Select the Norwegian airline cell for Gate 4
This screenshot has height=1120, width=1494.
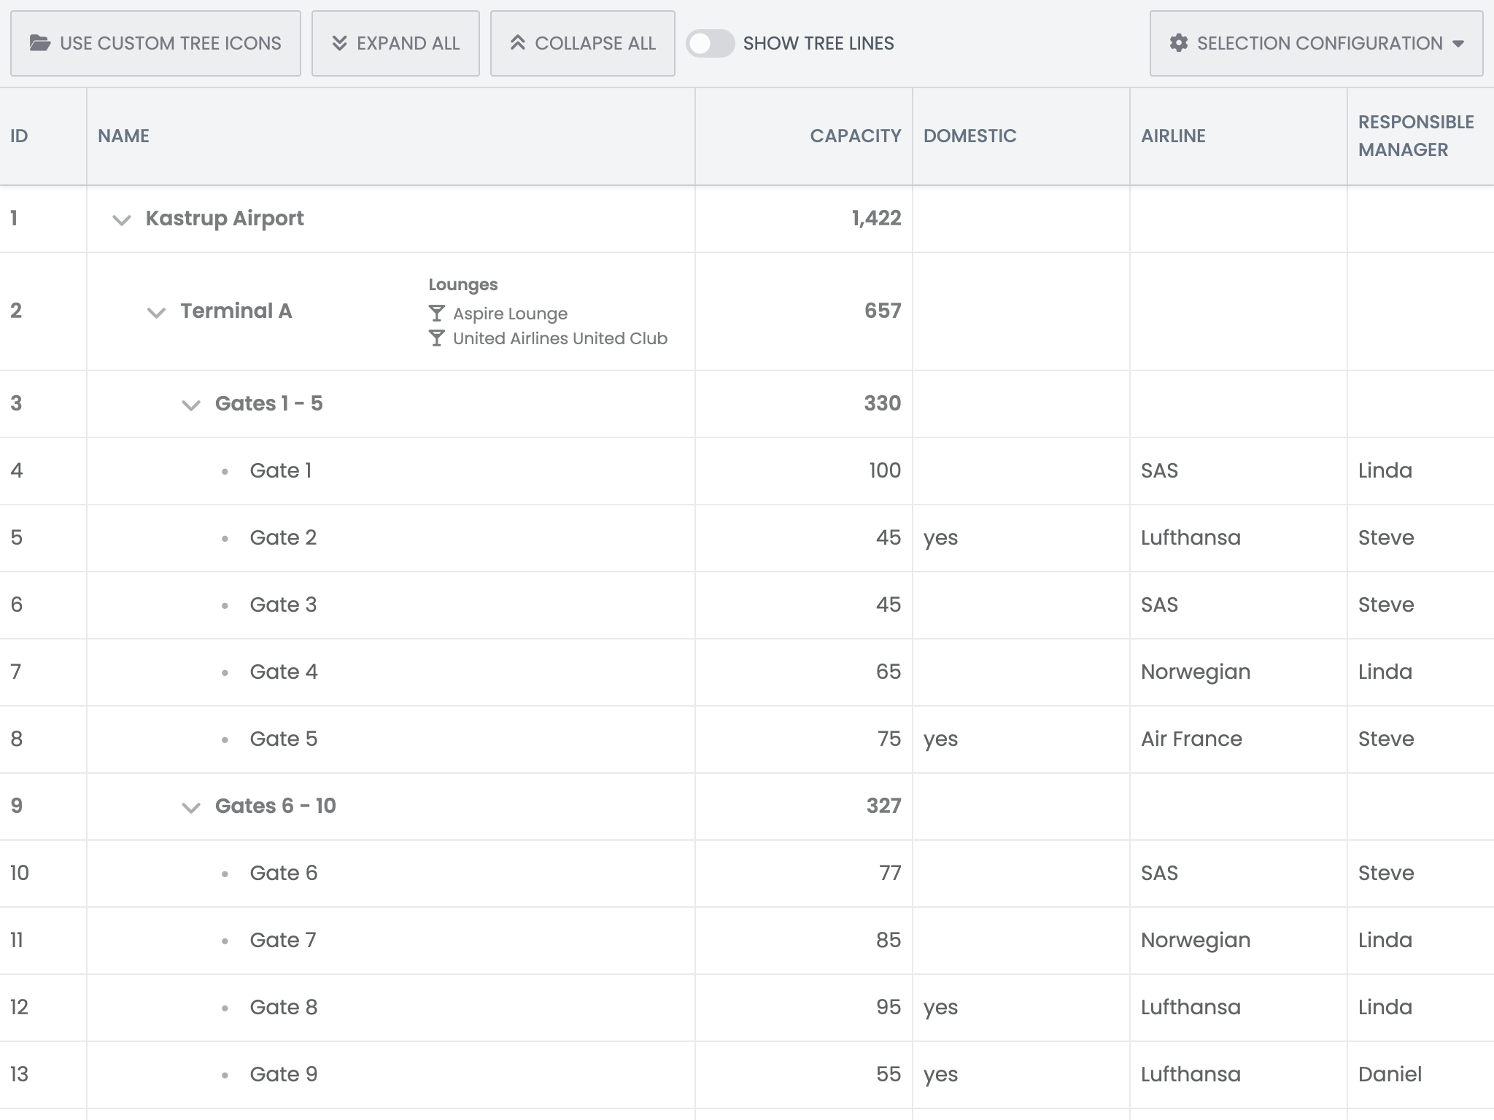tap(1196, 672)
